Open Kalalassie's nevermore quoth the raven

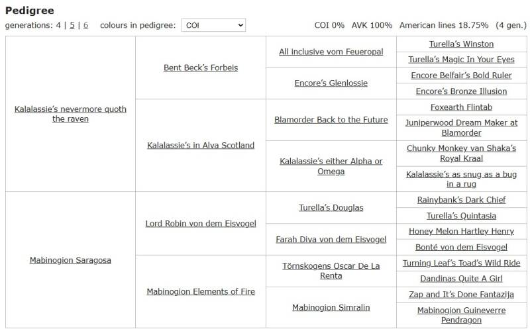70,114
